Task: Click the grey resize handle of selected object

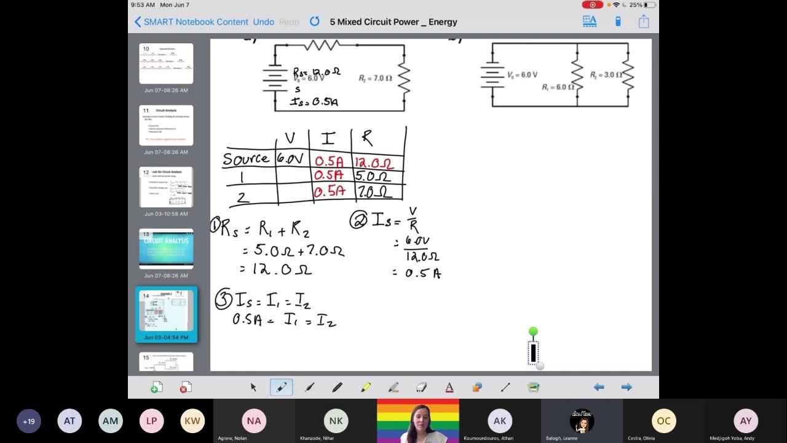Action: tap(540, 366)
